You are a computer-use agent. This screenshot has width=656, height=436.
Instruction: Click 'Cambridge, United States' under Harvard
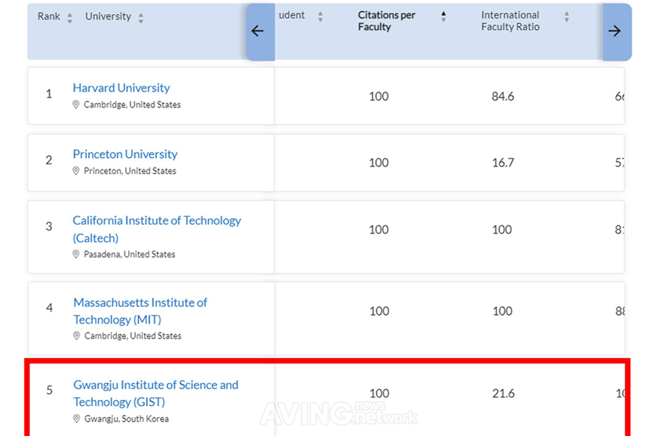click(132, 104)
